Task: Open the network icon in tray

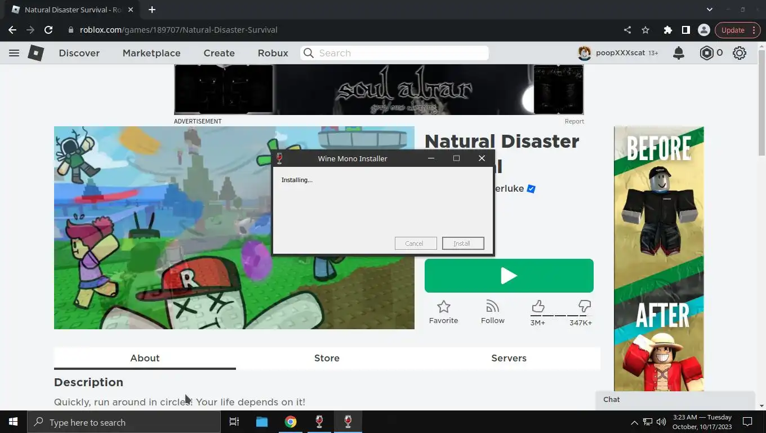Action: (x=648, y=422)
